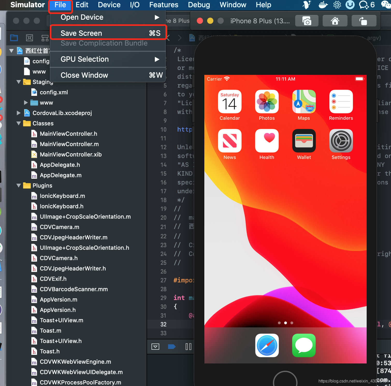Collapse the Staging folder
This screenshot has width=391, height=386.
19,82
